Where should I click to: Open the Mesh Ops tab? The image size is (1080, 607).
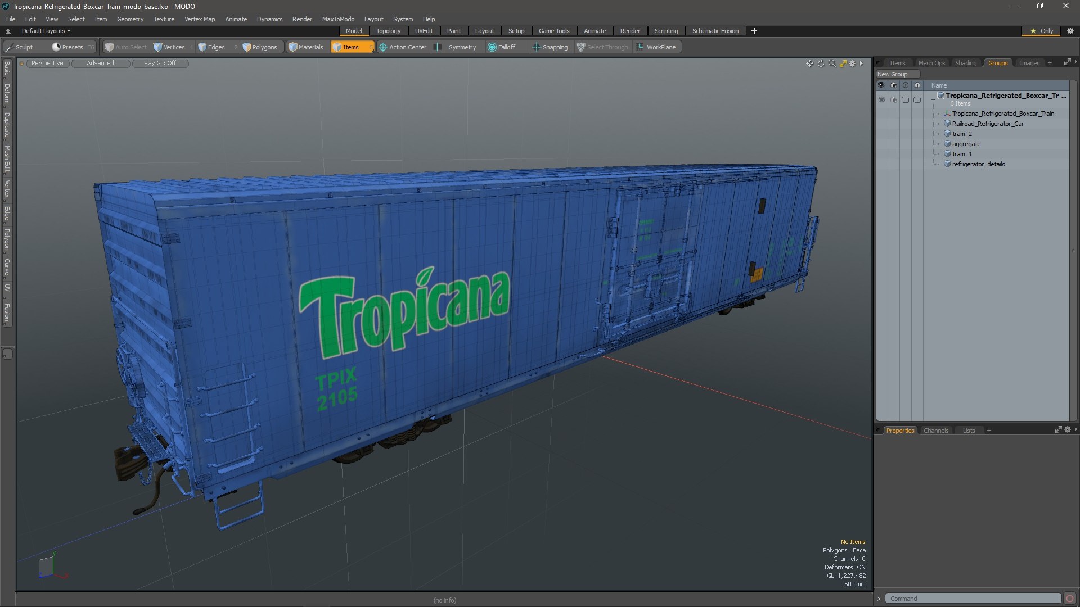coord(931,63)
